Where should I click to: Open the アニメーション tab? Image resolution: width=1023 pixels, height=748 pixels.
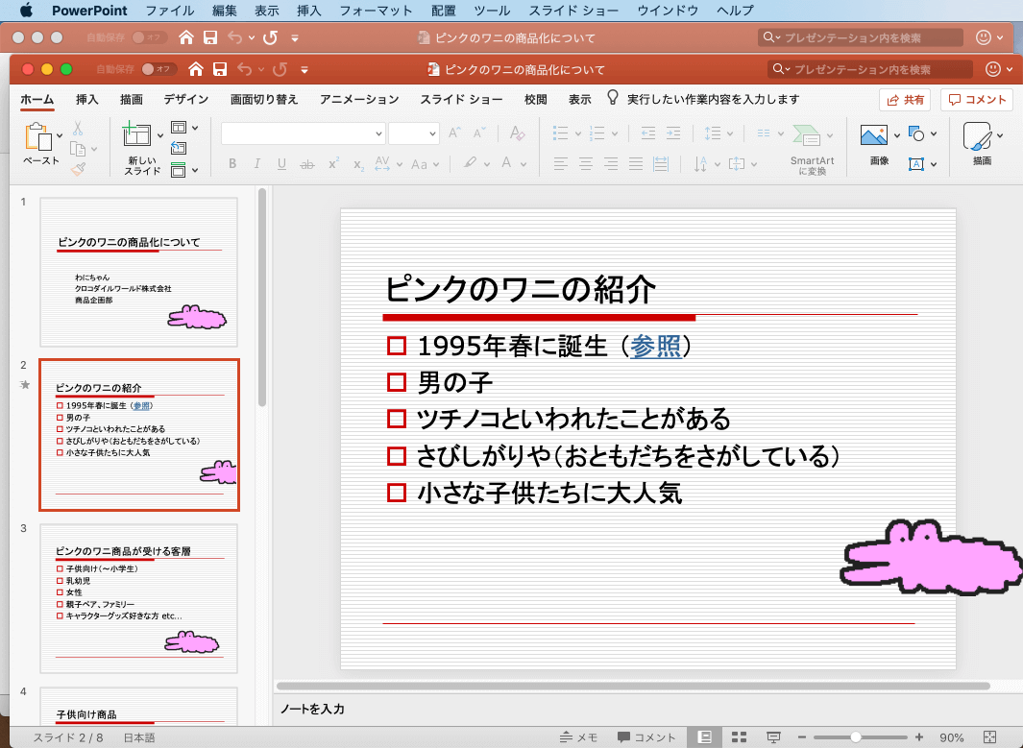tap(359, 99)
